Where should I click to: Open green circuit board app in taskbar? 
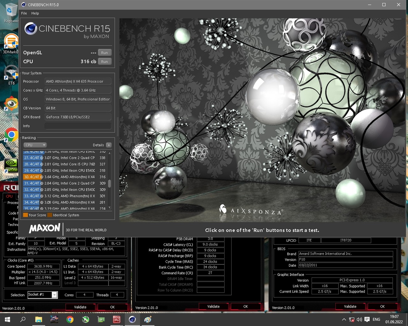click(x=101, y=319)
